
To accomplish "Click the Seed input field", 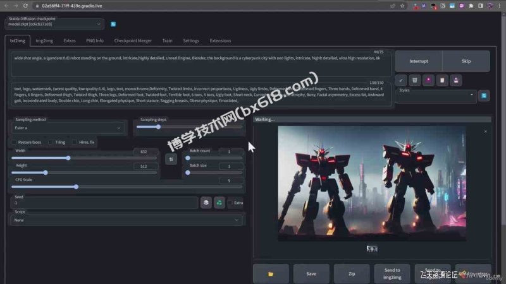I will (104, 203).
